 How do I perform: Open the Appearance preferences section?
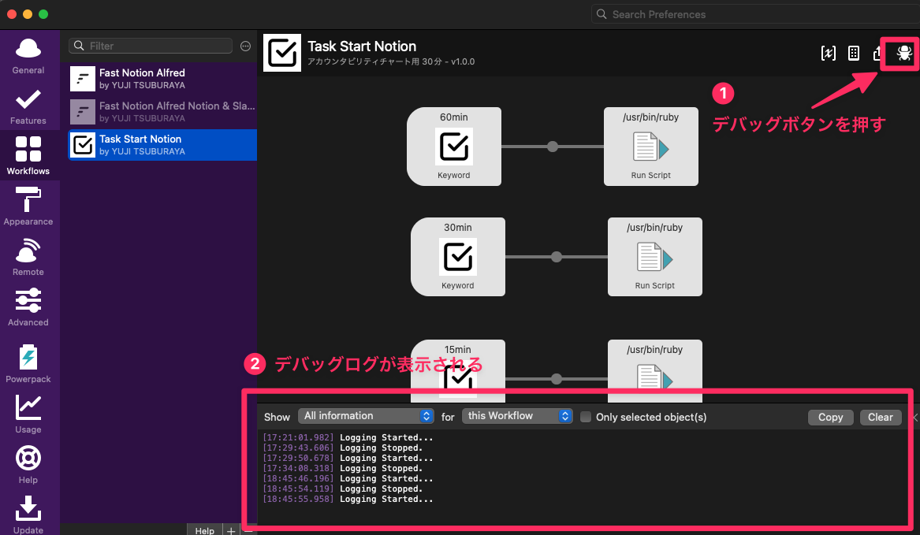[x=28, y=206]
